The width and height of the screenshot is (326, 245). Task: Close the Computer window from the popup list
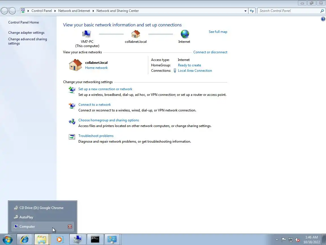click(x=70, y=227)
